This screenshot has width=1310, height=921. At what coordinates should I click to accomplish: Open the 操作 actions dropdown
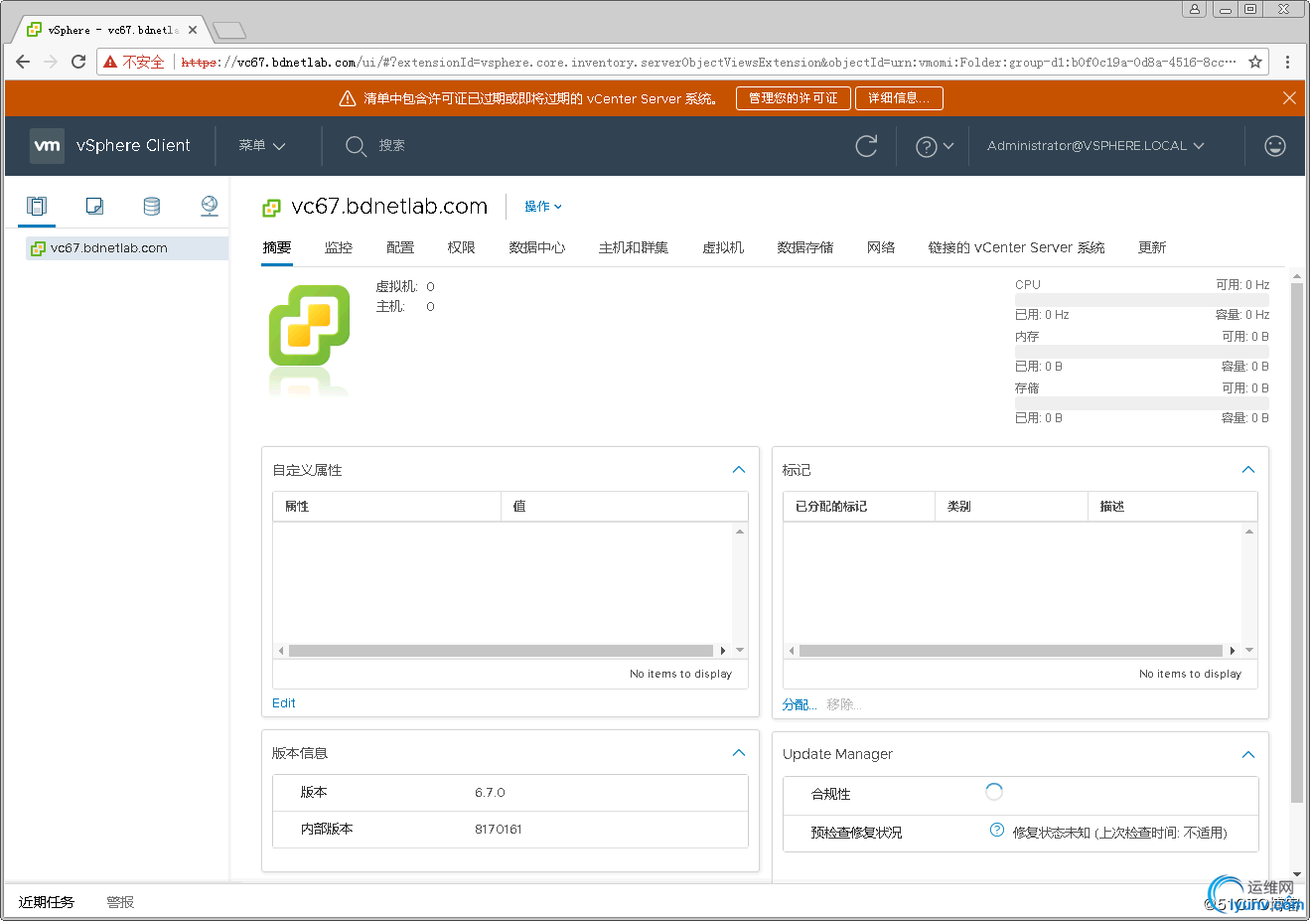(543, 207)
